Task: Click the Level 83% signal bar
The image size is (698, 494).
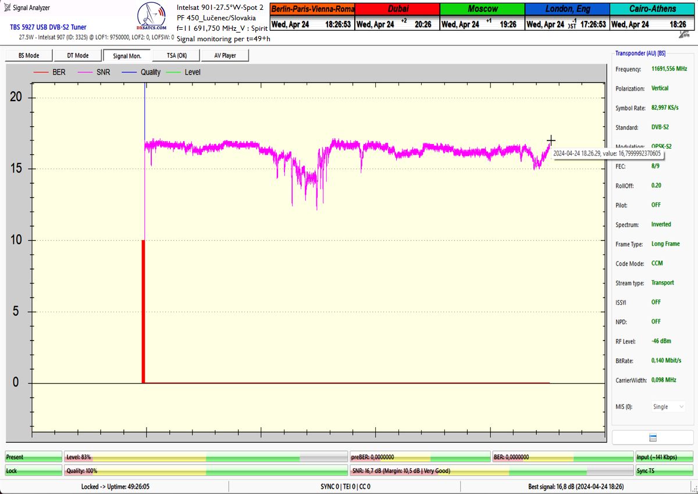Action: pyautogui.click(x=205, y=457)
